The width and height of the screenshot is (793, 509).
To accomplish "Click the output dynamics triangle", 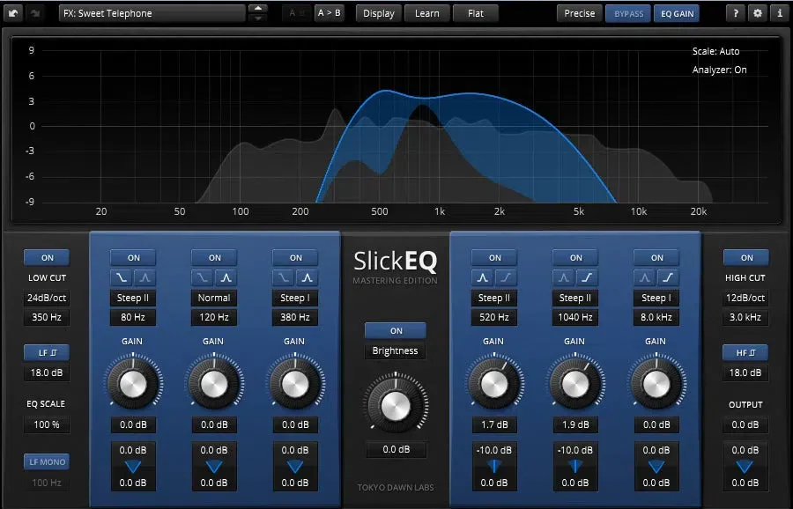I will (745, 467).
